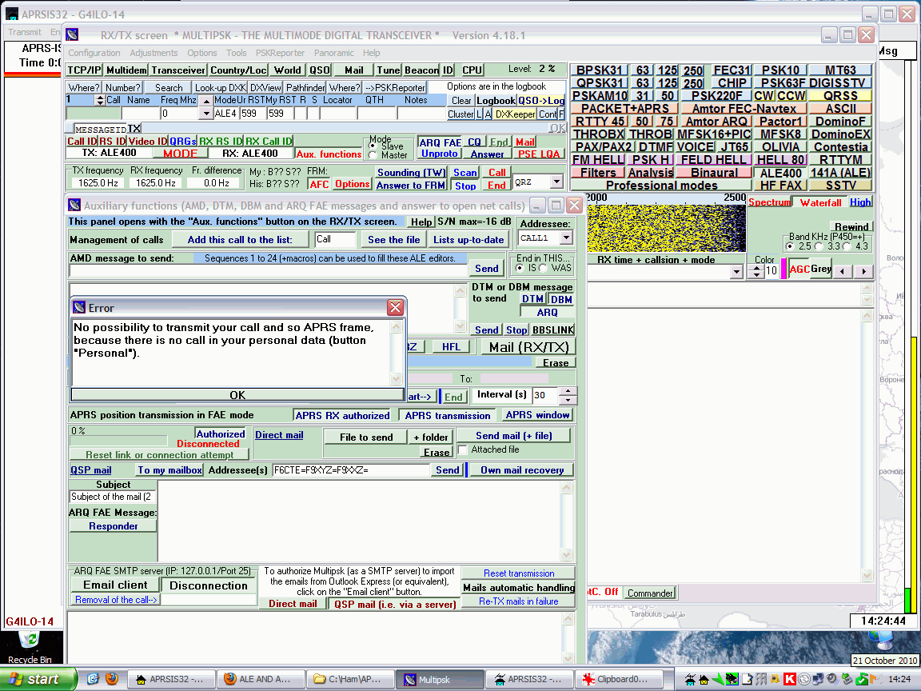Click the magenta color swatch
921x691 pixels.
click(783, 269)
